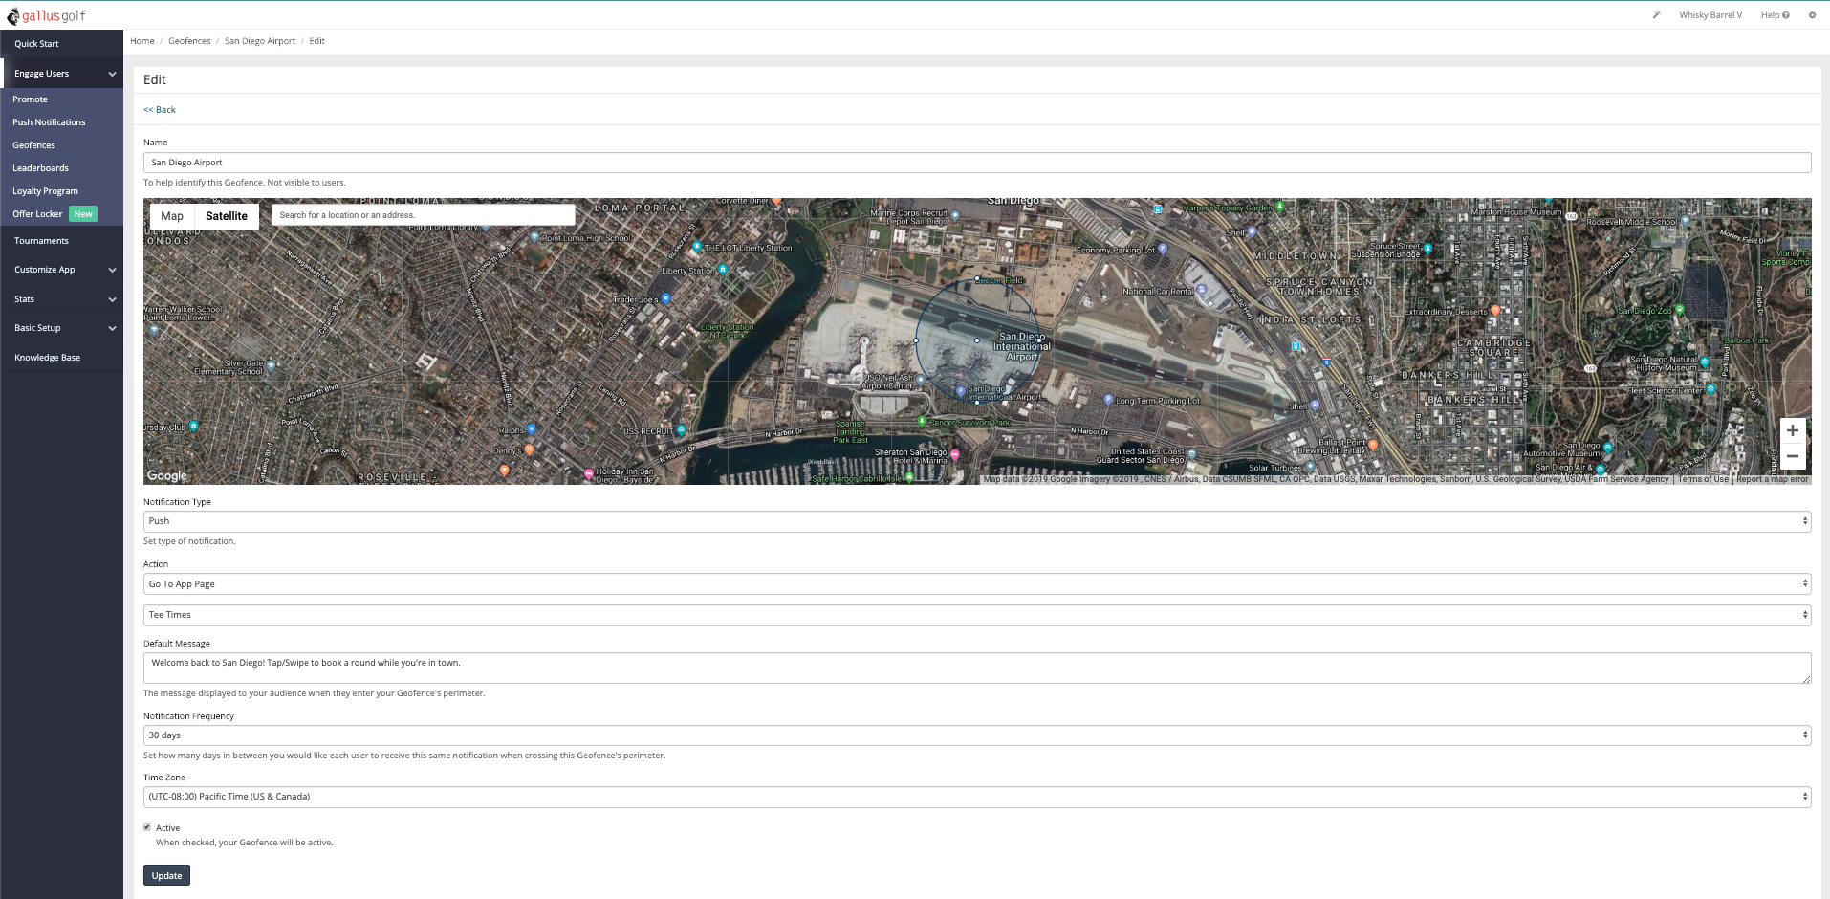Open the map's Terms of Use link
Screen dimensions: 1830x899
(1703, 480)
